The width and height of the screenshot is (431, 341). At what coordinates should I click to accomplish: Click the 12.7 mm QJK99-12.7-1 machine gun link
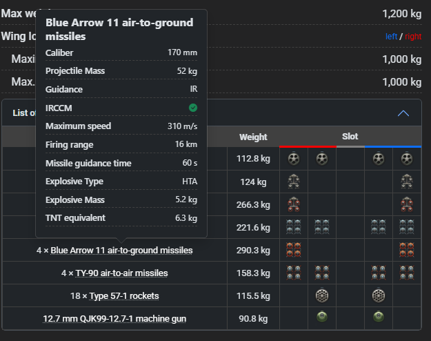[x=114, y=318]
